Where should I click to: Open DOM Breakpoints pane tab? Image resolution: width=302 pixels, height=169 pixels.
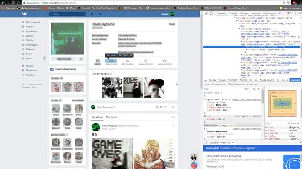[237, 84]
